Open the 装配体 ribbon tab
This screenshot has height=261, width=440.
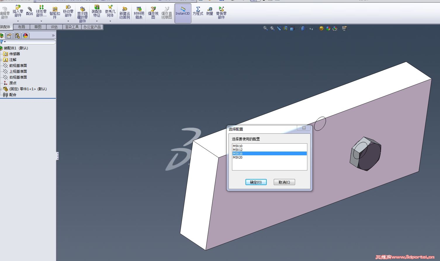point(6,27)
